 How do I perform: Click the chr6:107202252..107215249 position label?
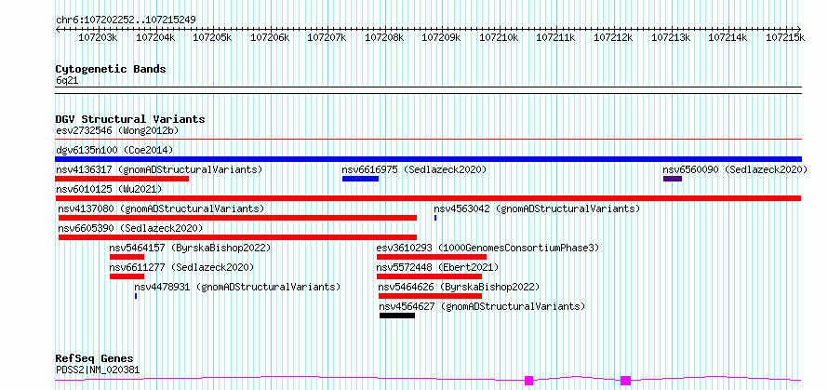(x=126, y=20)
